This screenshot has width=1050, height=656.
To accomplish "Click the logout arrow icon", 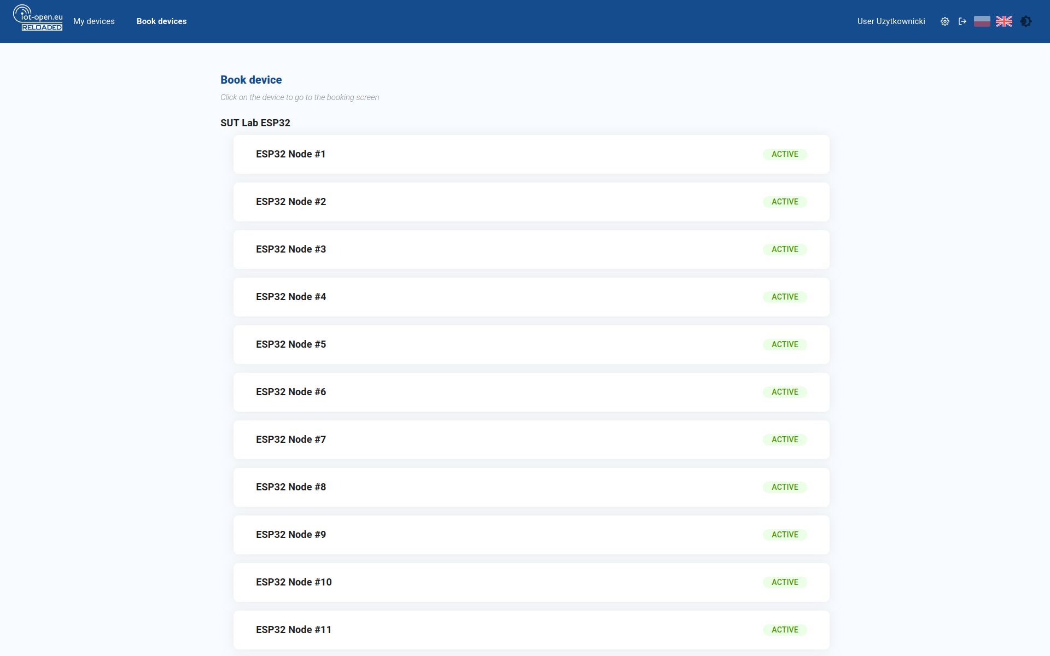I will tap(962, 21).
